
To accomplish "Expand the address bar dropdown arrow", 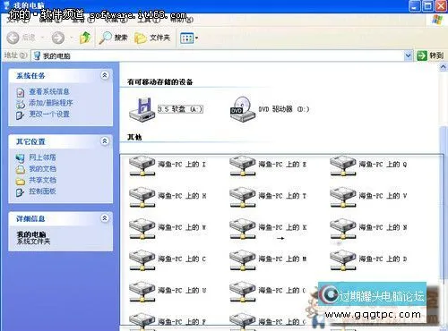I will [408, 55].
